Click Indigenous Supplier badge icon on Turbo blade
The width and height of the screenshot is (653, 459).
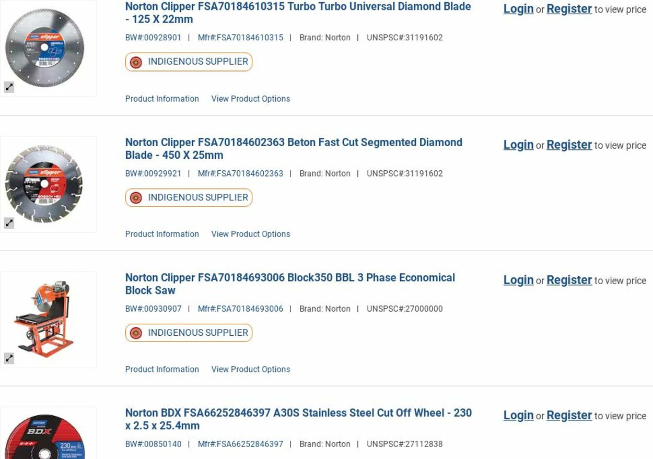coord(136,62)
